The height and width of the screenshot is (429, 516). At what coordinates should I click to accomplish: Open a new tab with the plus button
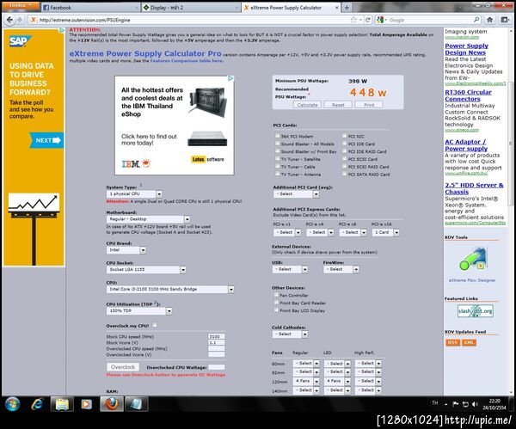click(347, 7)
